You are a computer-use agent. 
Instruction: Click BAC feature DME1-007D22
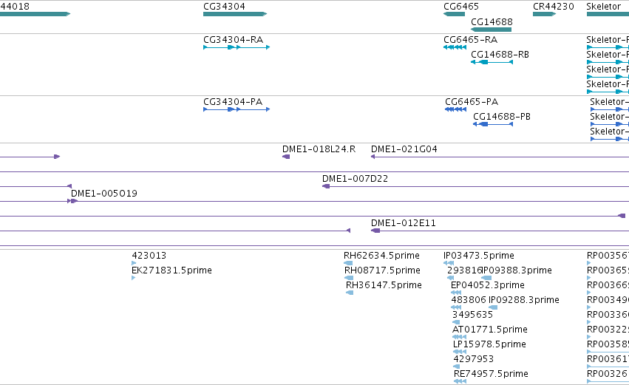tap(475, 186)
